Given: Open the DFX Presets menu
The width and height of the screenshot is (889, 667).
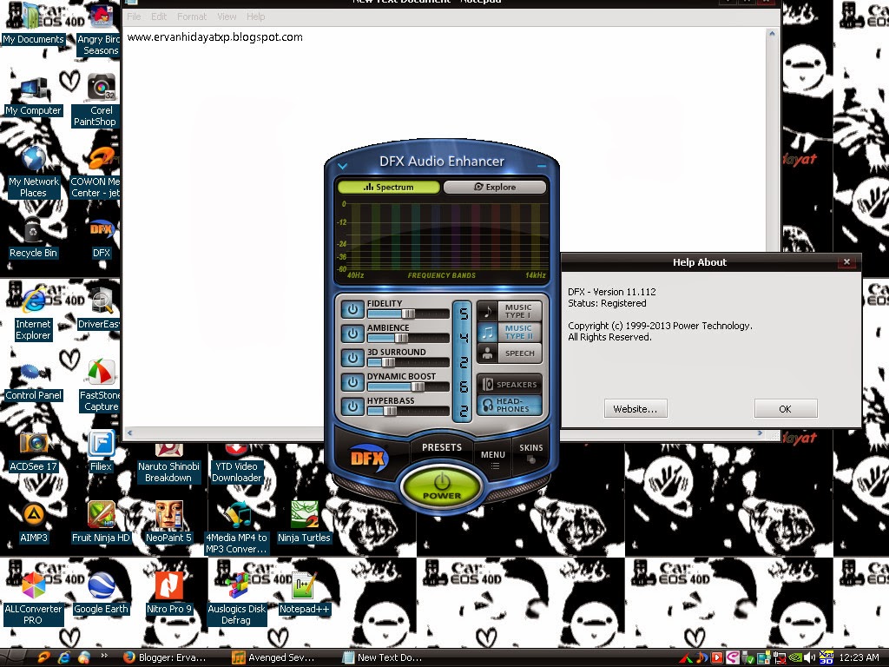Looking at the screenshot, I should (x=442, y=447).
